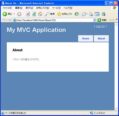Click the status bar page icon

tap(3, 113)
